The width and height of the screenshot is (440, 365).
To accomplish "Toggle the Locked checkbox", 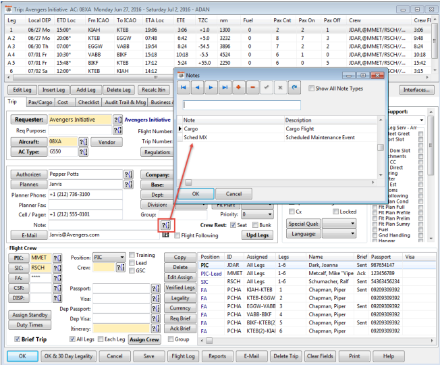I will click(335, 212).
